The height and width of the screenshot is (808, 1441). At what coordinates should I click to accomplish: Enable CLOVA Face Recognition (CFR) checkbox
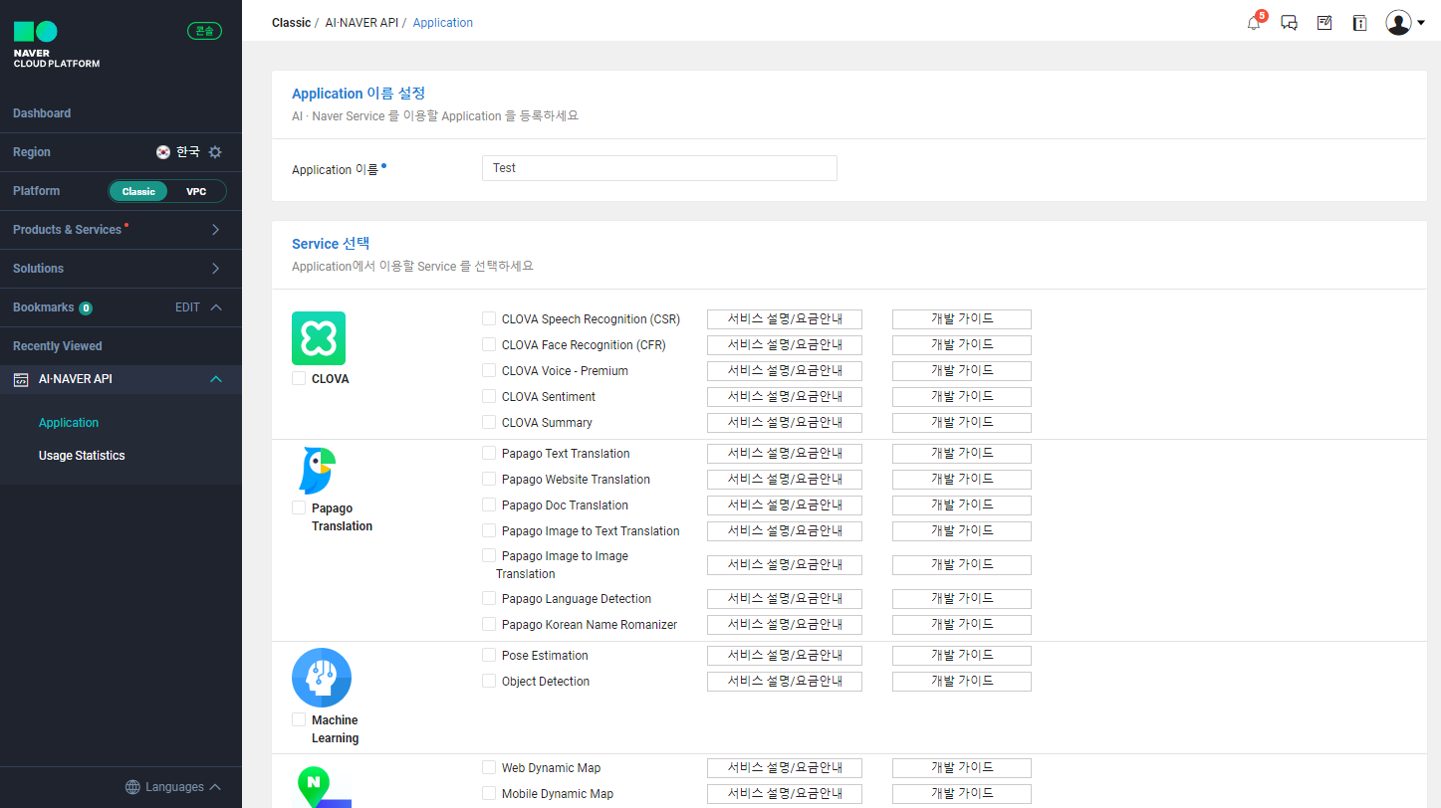(x=489, y=344)
